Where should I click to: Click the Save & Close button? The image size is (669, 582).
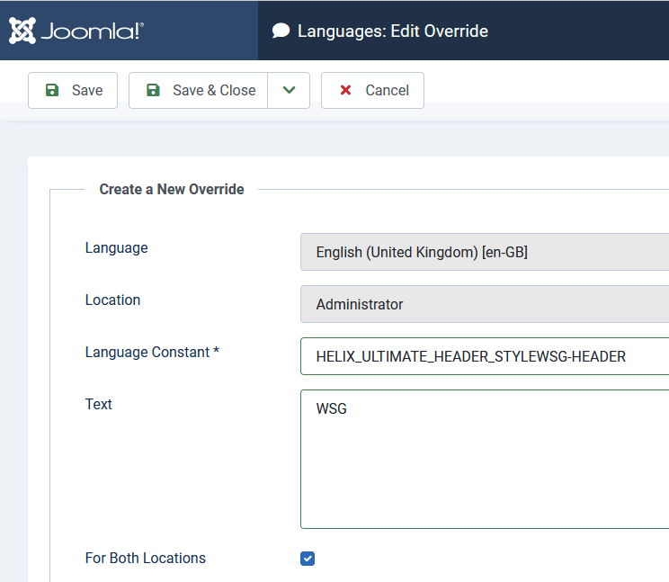pyautogui.click(x=199, y=90)
